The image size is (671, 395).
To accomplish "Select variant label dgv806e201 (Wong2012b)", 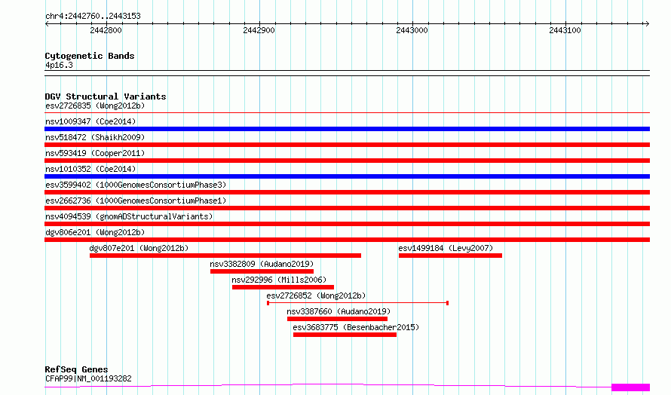I will 95,232.
